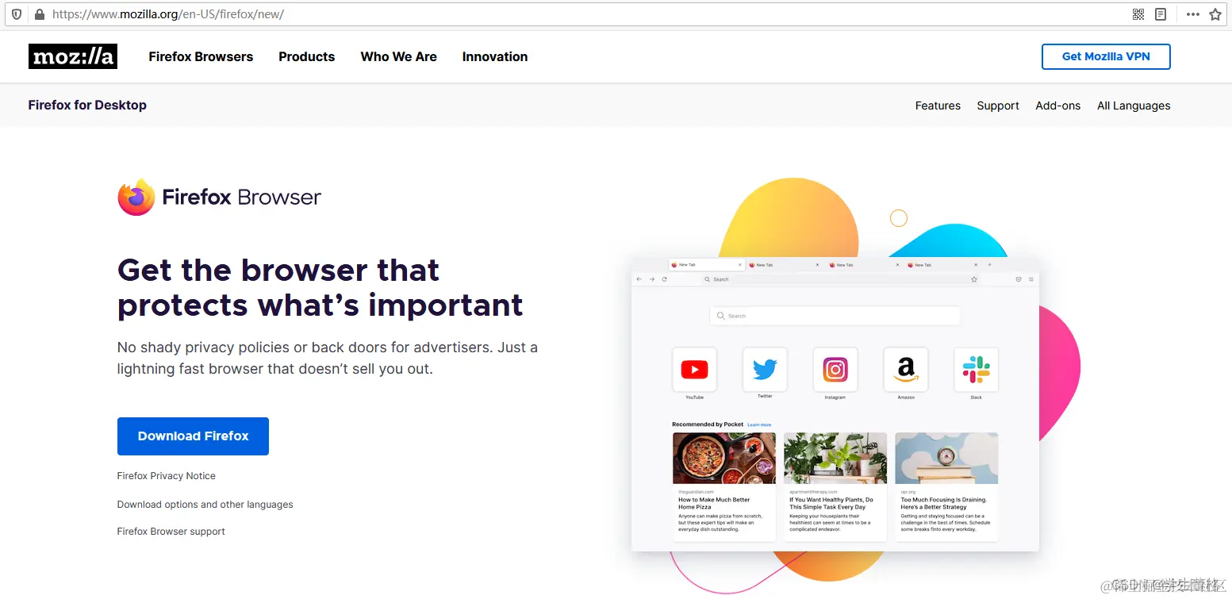This screenshot has height=599, width=1232.
Task: Click the QR code icon in address bar
Action: [x=1138, y=14]
